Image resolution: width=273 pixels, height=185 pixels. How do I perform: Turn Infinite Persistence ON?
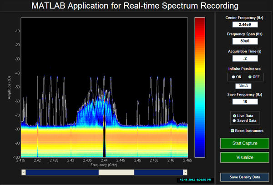click(233, 77)
